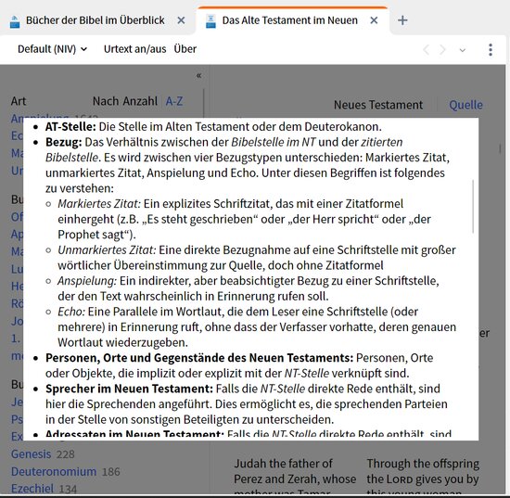
Task: Open a new tab with the plus icon
Action: pos(402,20)
